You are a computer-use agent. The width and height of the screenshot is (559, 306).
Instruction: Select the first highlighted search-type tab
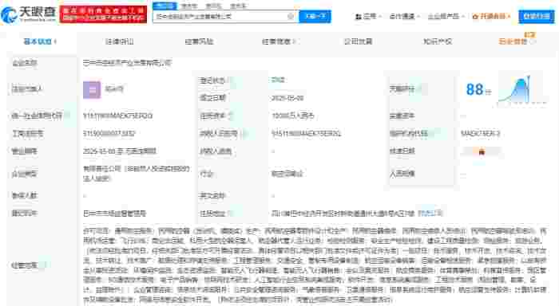(165, 6)
